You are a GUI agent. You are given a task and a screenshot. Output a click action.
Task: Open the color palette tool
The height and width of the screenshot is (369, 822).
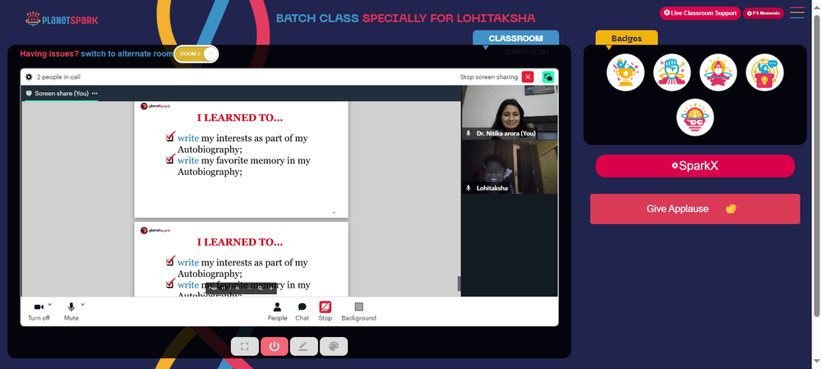tap(334, 347)
